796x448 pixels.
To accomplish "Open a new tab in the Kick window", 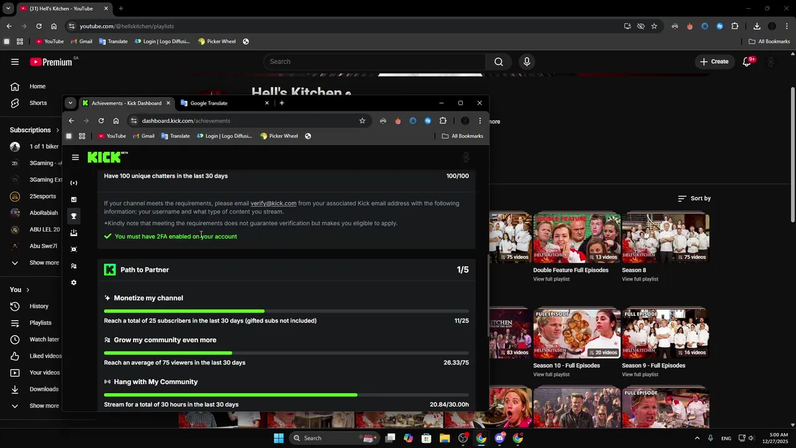I will 282,103.
